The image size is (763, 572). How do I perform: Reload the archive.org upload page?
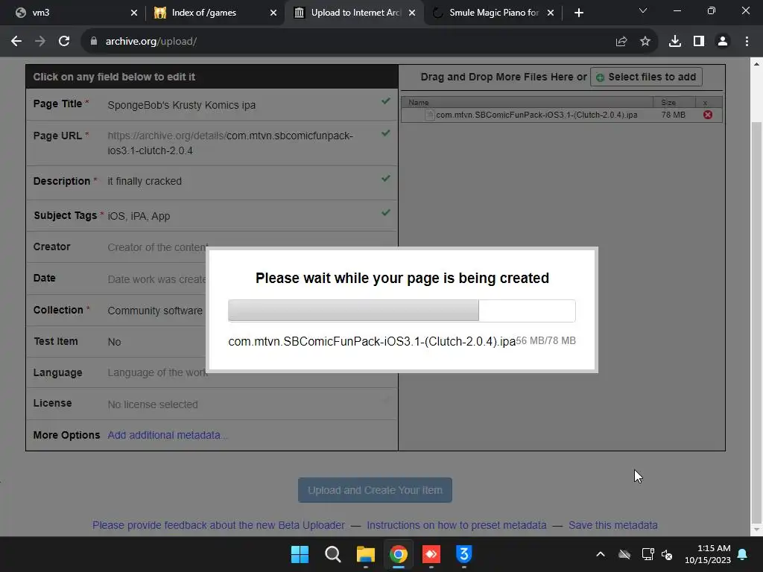pyautogui.click(x=64, y=42)
